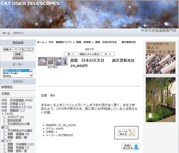The width and height of the screenshot is (179, 153).
Task: Click the Tell a Friend (友達に知らせる) button
Action: tap(131, 147)
